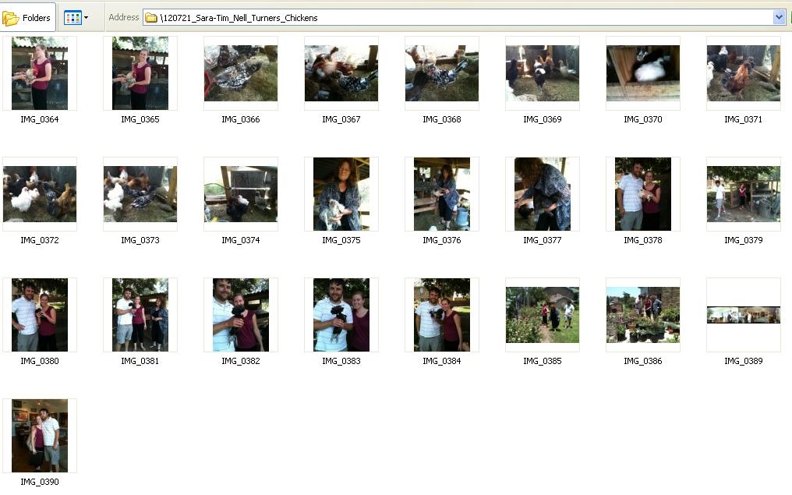Select thumbnail IMG_0364
Screen dimensions: 792x495
click(x=40, y=73)
